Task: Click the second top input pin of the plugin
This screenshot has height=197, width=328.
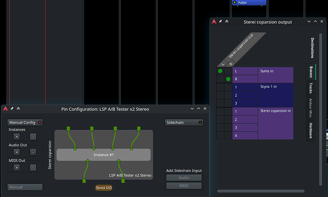Action: [x=92, y=128]
